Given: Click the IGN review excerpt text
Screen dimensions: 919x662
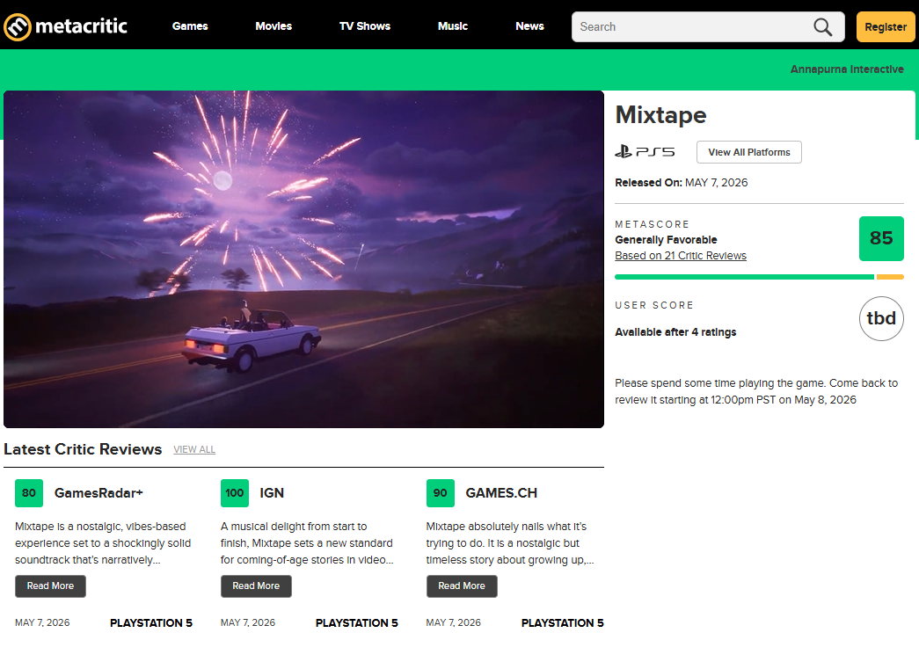Looking at the screenshot, I should click(x=307, y=543).
